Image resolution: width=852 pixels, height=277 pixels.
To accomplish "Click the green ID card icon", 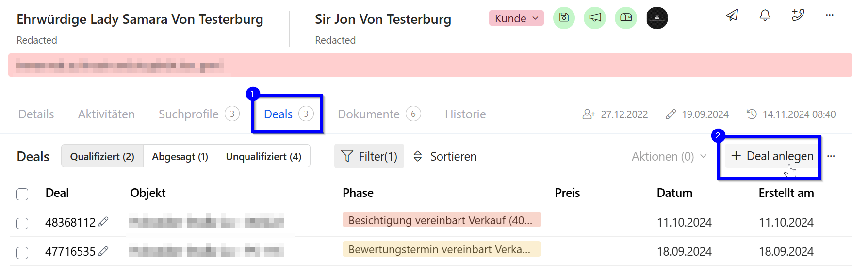I will pos(626,18).
